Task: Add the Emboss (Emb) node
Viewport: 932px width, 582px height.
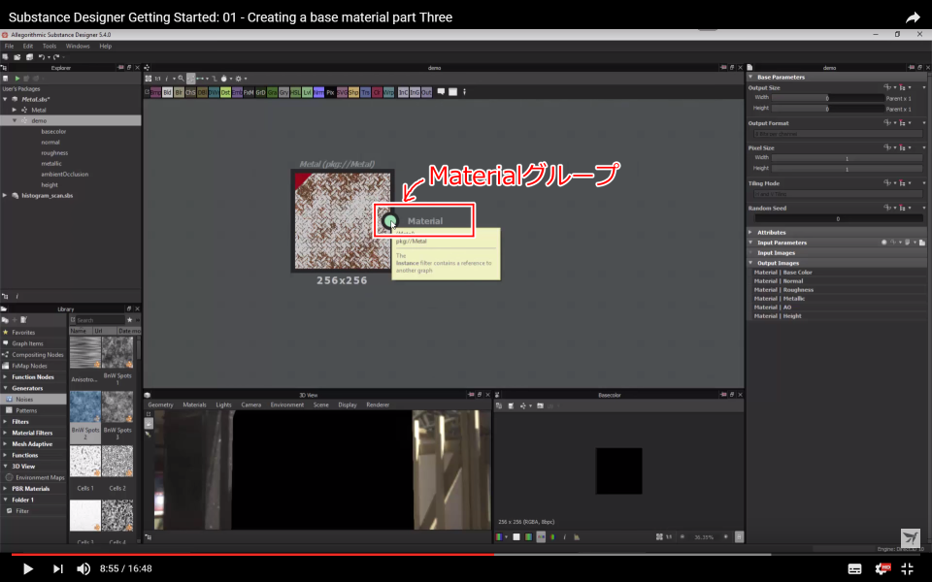Action: [x=237, y=92]
